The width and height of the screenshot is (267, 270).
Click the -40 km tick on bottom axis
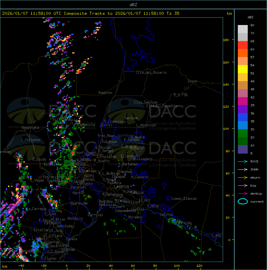click(22, 266)
